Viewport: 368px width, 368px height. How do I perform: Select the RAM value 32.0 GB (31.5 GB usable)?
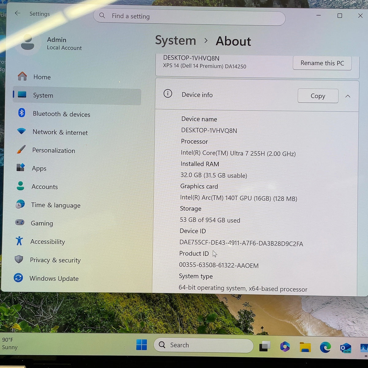(214, 175)
